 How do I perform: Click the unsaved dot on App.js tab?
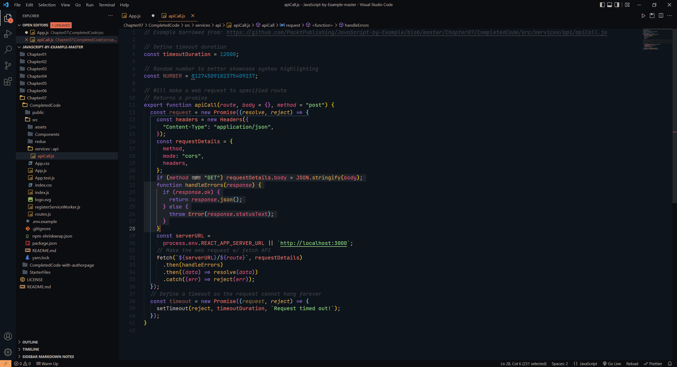coord(153,16)
